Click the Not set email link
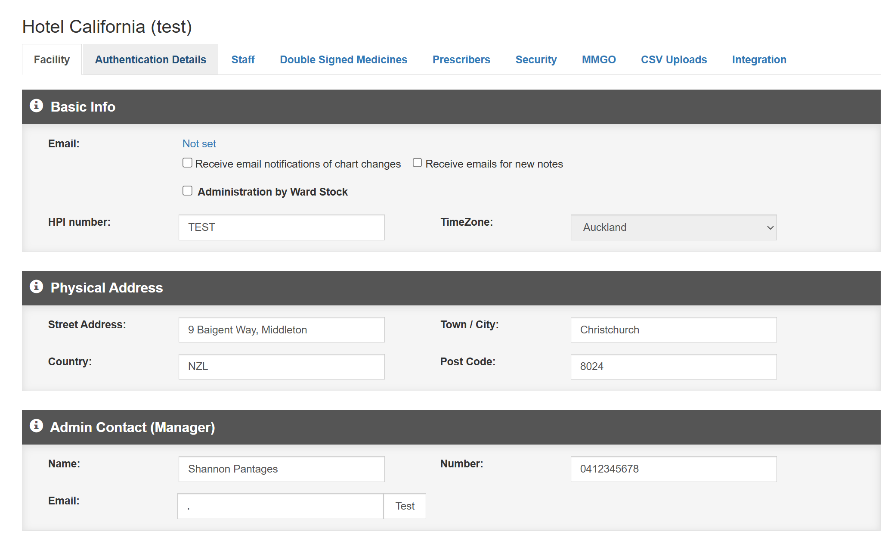Image resolution: width=885 pixels, height=535 pixels. click(199, 143)
